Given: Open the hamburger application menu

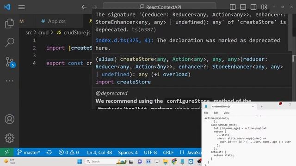Looking at the screenshot, I should click(22, 7).
